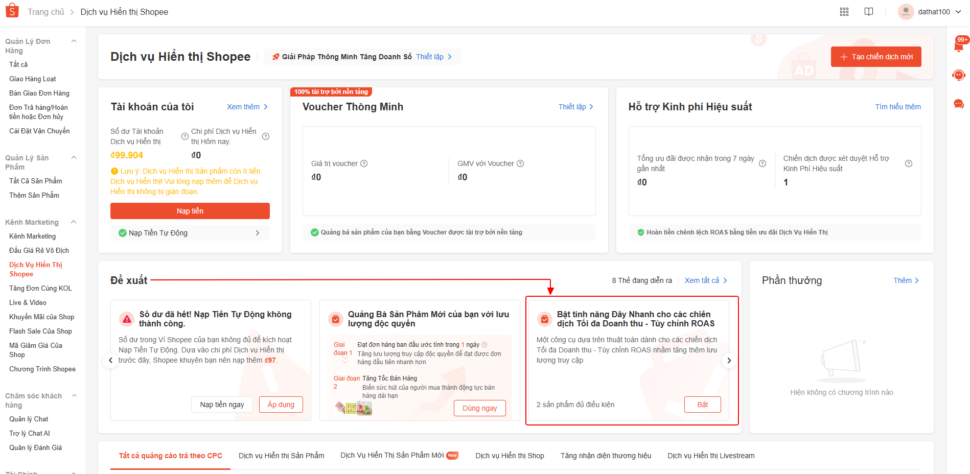970x474 pixels.
Task: Collapse the Quản Lý Đơn Hàng section
Action: (74, 41)
